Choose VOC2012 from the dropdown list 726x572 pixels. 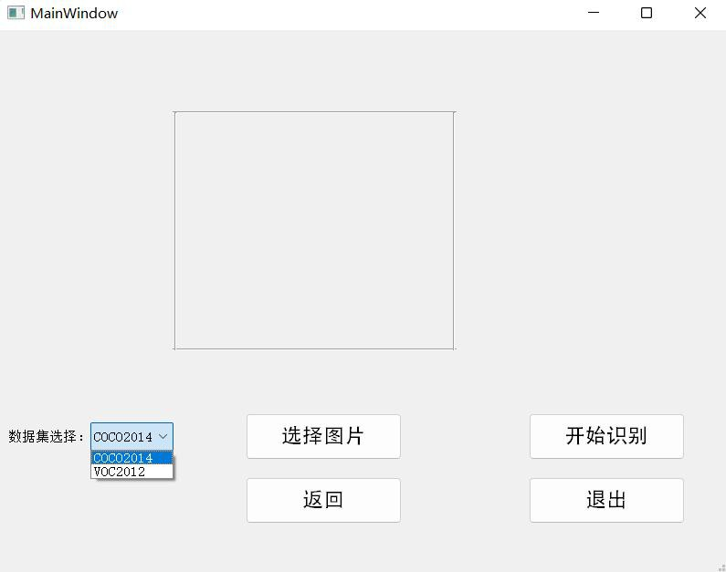(x=132, y=472)
